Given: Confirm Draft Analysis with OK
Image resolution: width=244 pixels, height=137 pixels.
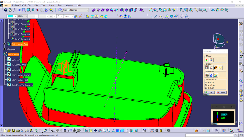Looking at the screenshot, I should tap(210, 93).
